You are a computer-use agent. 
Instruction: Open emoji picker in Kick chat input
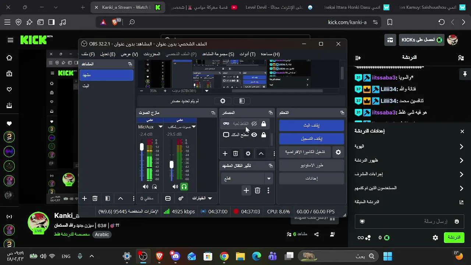point(457,221)
